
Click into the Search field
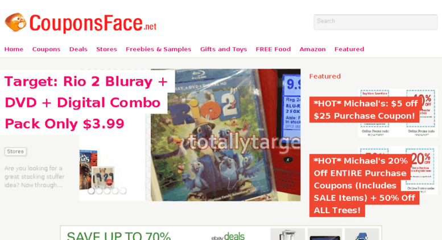click(375, 22)
